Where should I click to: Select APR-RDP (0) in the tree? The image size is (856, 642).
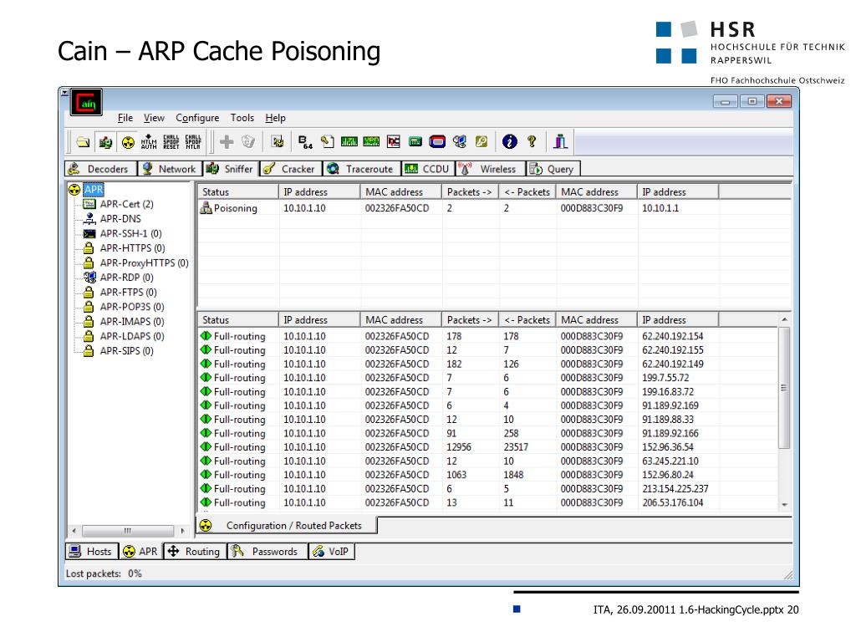127,278
